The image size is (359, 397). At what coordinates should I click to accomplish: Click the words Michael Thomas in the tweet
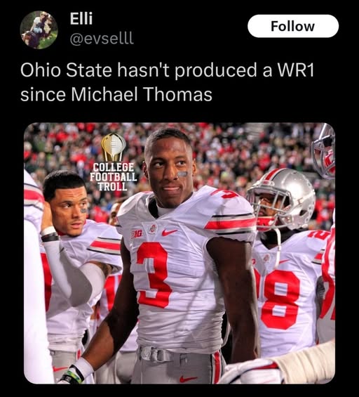tap(142, 94)
